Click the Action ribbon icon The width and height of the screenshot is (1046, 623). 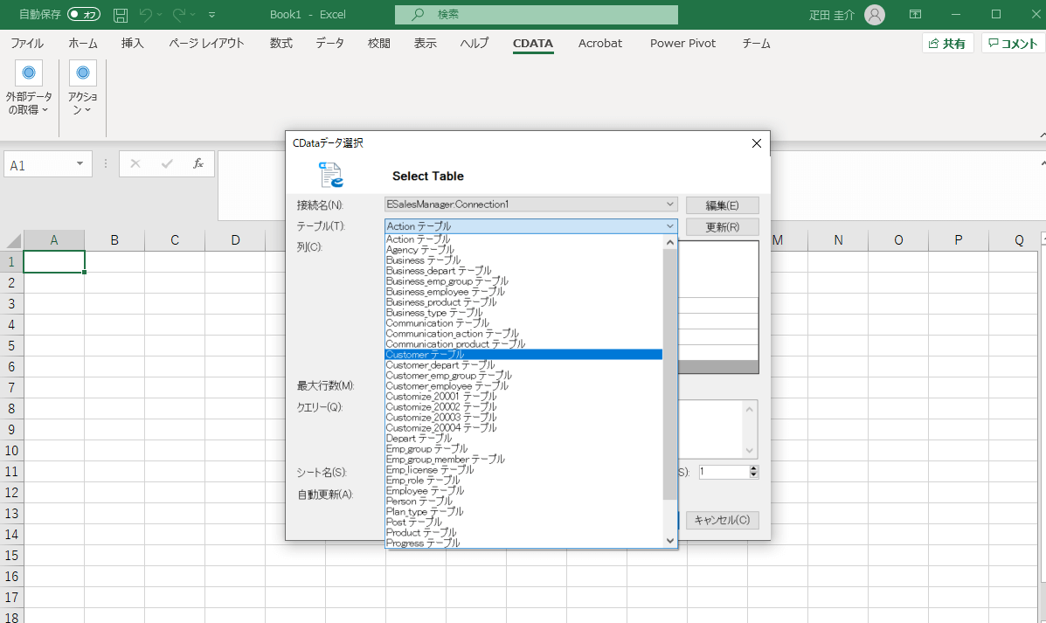[83, 73]
